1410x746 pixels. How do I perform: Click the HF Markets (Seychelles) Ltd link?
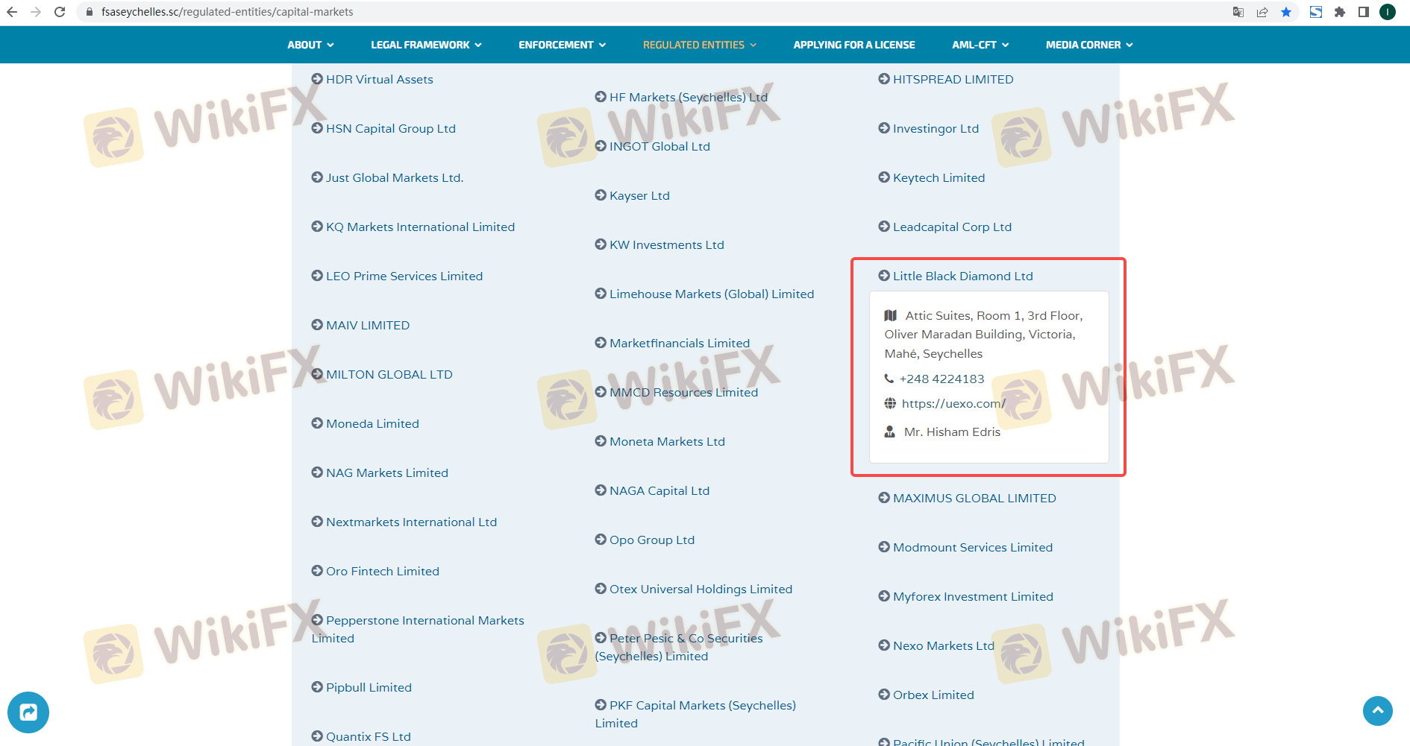(x=688, y=97)
